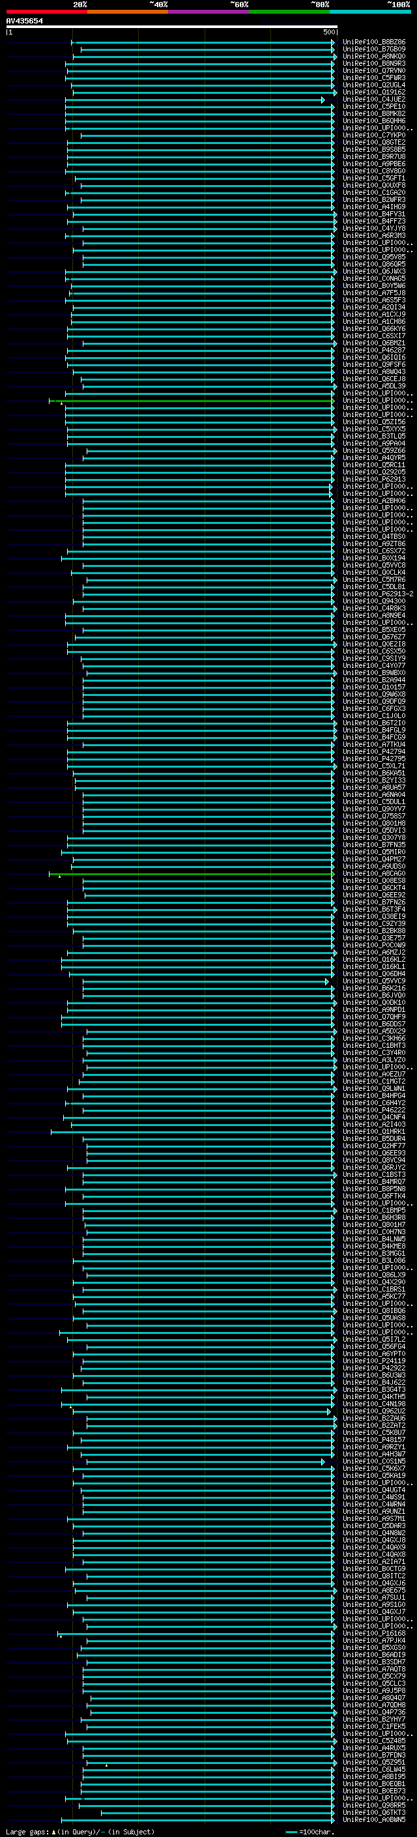Image resolution: width=417 pixels, height=1837 pixels.
Task: Select label UniRef100_Q29205
Action: (374, 472)
